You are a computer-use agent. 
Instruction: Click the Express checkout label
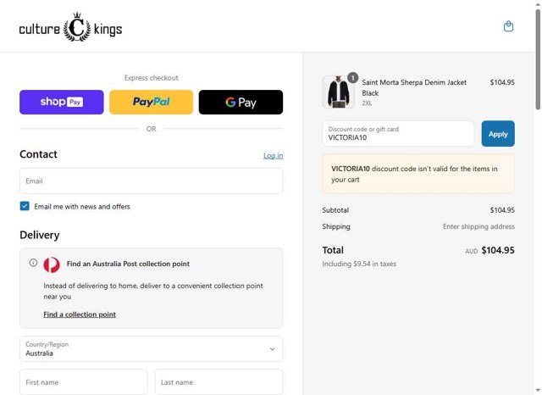(151, 78)
